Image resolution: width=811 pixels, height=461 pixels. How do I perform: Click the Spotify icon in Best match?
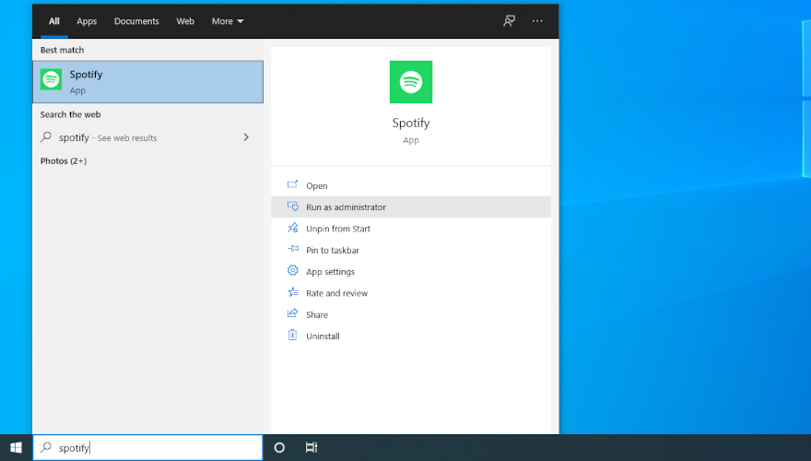(x=52, y=79)
